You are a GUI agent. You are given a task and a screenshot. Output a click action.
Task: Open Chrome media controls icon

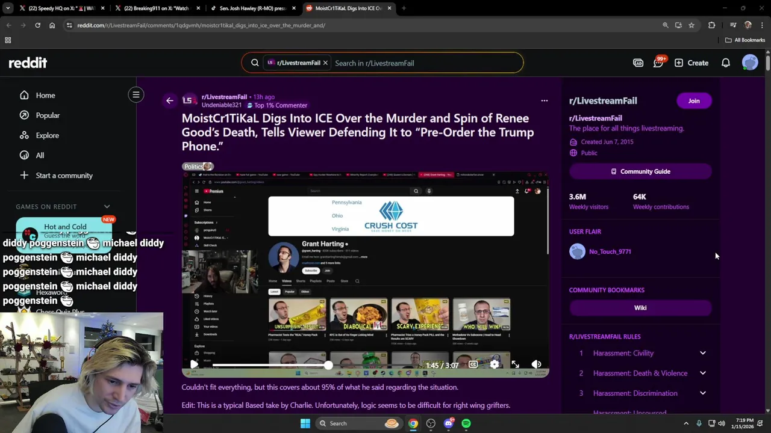(732, 25)
